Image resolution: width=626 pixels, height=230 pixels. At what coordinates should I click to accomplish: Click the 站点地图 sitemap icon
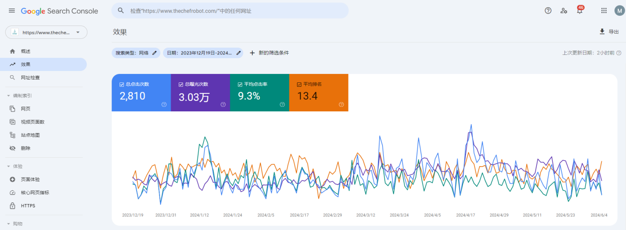12,135
